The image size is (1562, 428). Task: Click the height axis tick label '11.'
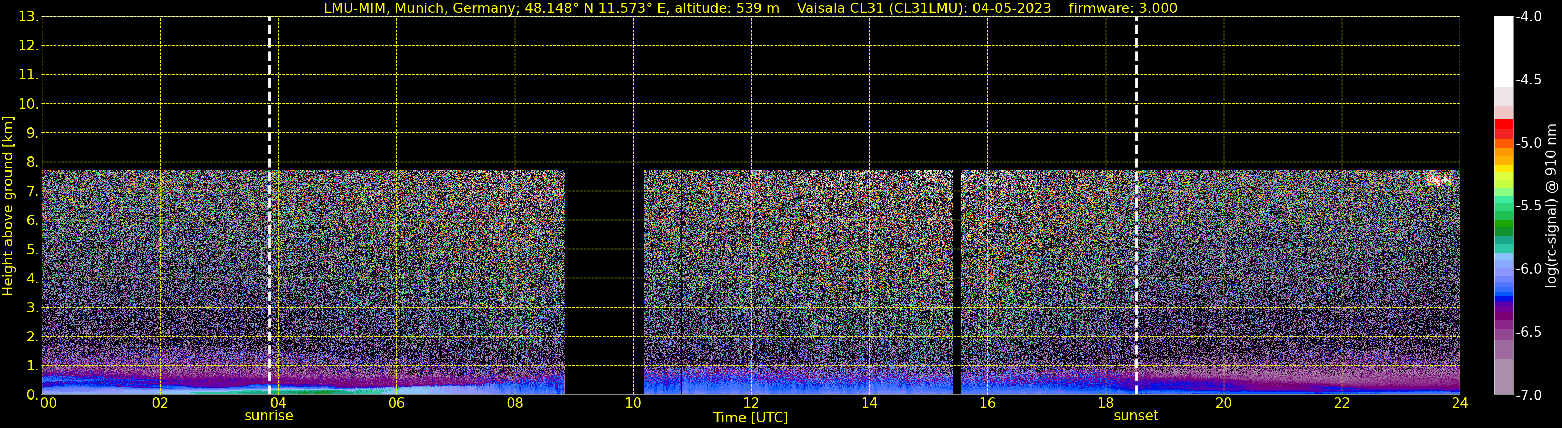28,75
